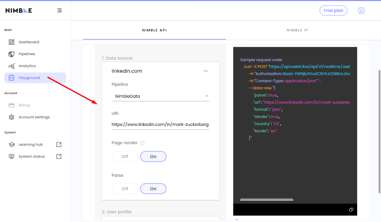Screen dimensions: 381x222
Task: Click the 'locale': 'en' code line
Action: (265, 131)
